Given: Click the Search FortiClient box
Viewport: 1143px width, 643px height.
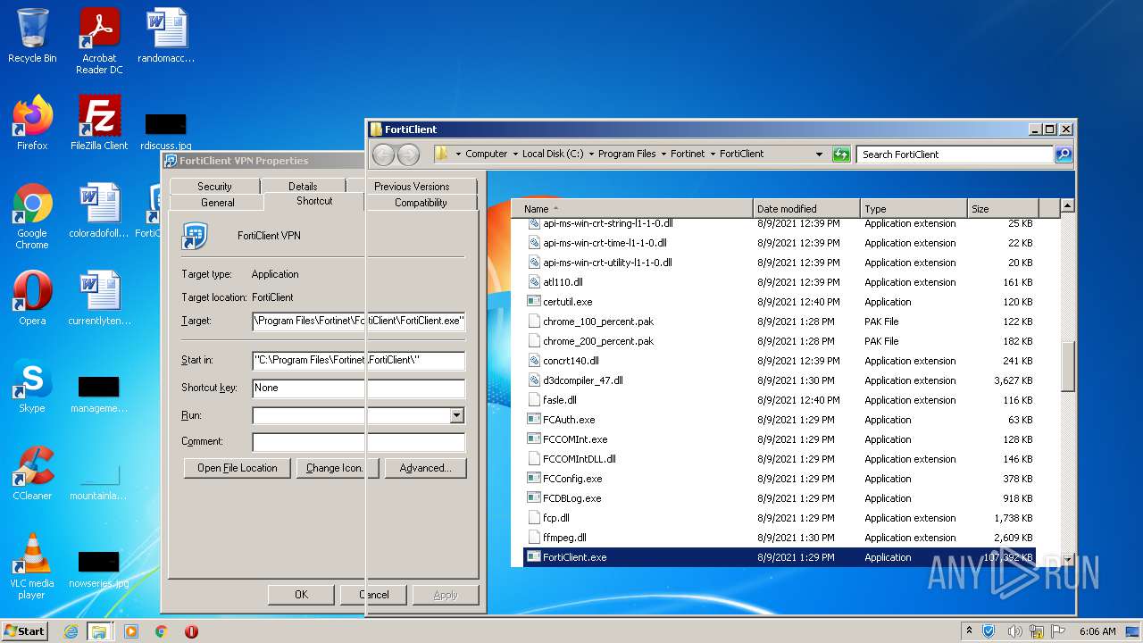Looking at the screenshot, I should tap(955, 154).
